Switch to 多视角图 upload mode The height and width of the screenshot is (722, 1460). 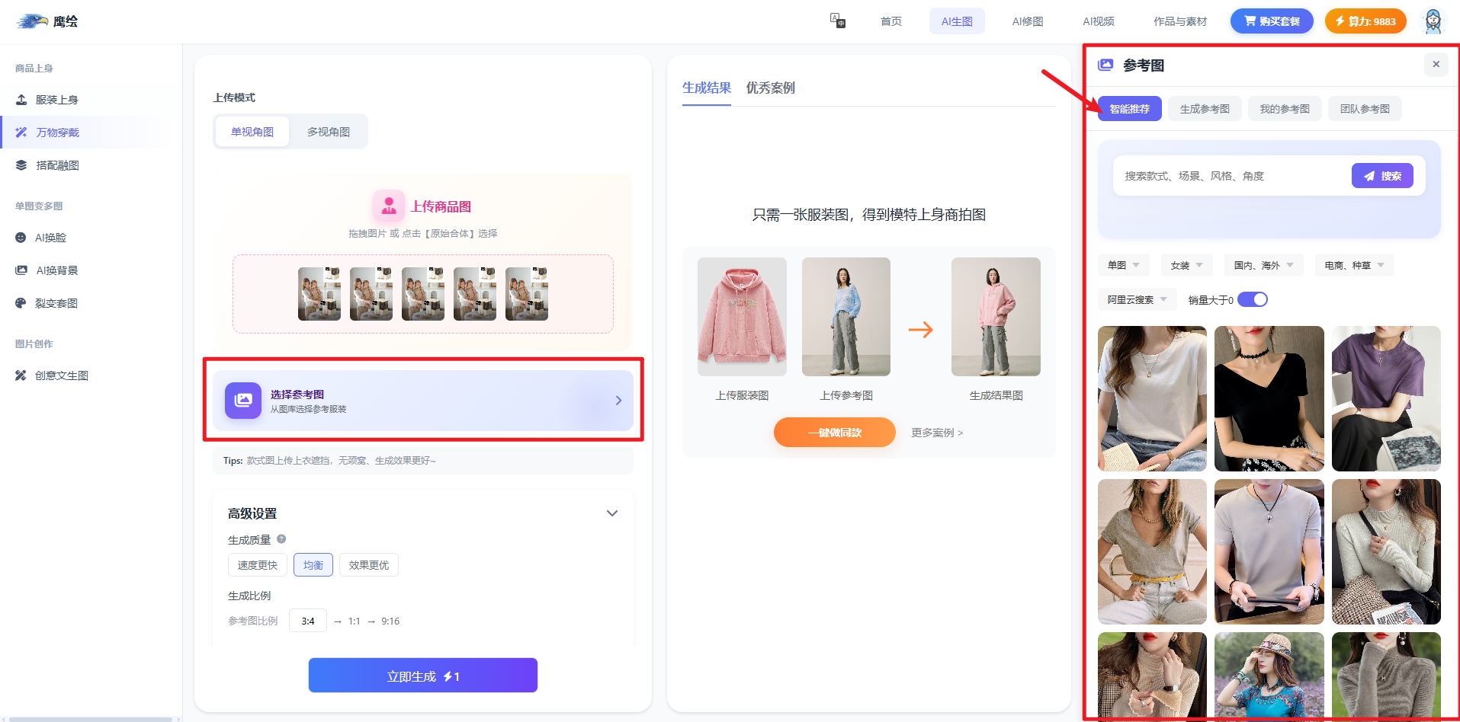click(x=328, y=132)
